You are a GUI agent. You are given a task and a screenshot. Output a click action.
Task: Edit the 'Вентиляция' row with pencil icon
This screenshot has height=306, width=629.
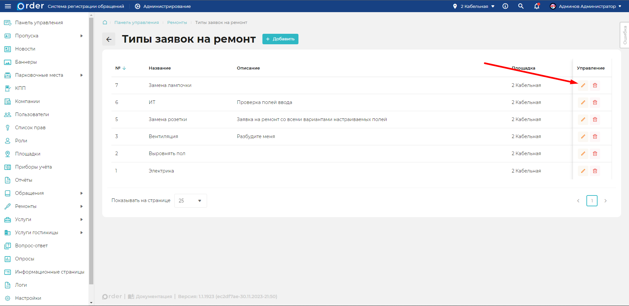click(x=583, y=136)
